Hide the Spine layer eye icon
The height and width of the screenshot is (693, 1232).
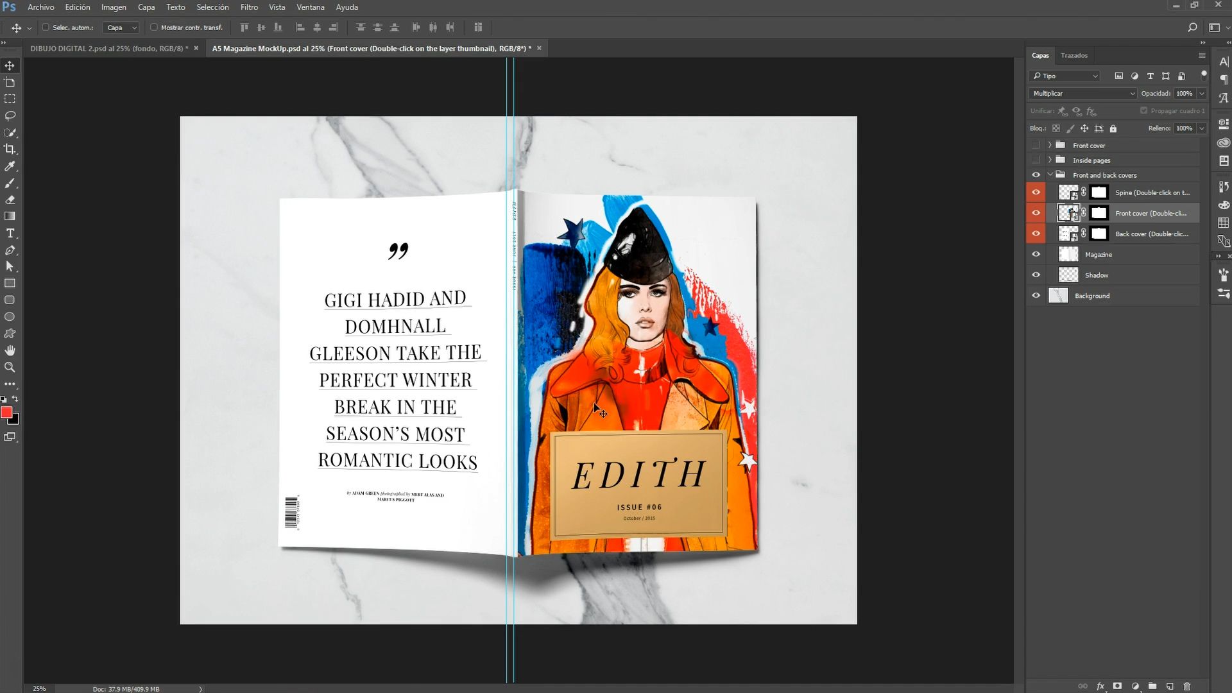click(1036, 193)
